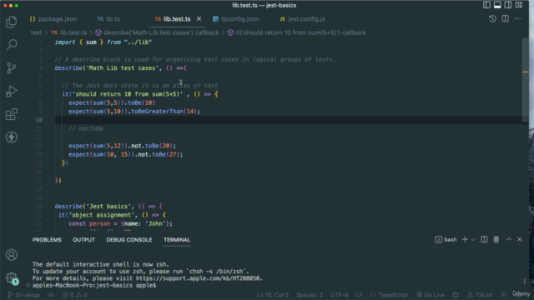Open the DEBUG CONSOLE panel tab
Image resolution: width=534 pixels, height=300 pixels.
tap(129, 240)
